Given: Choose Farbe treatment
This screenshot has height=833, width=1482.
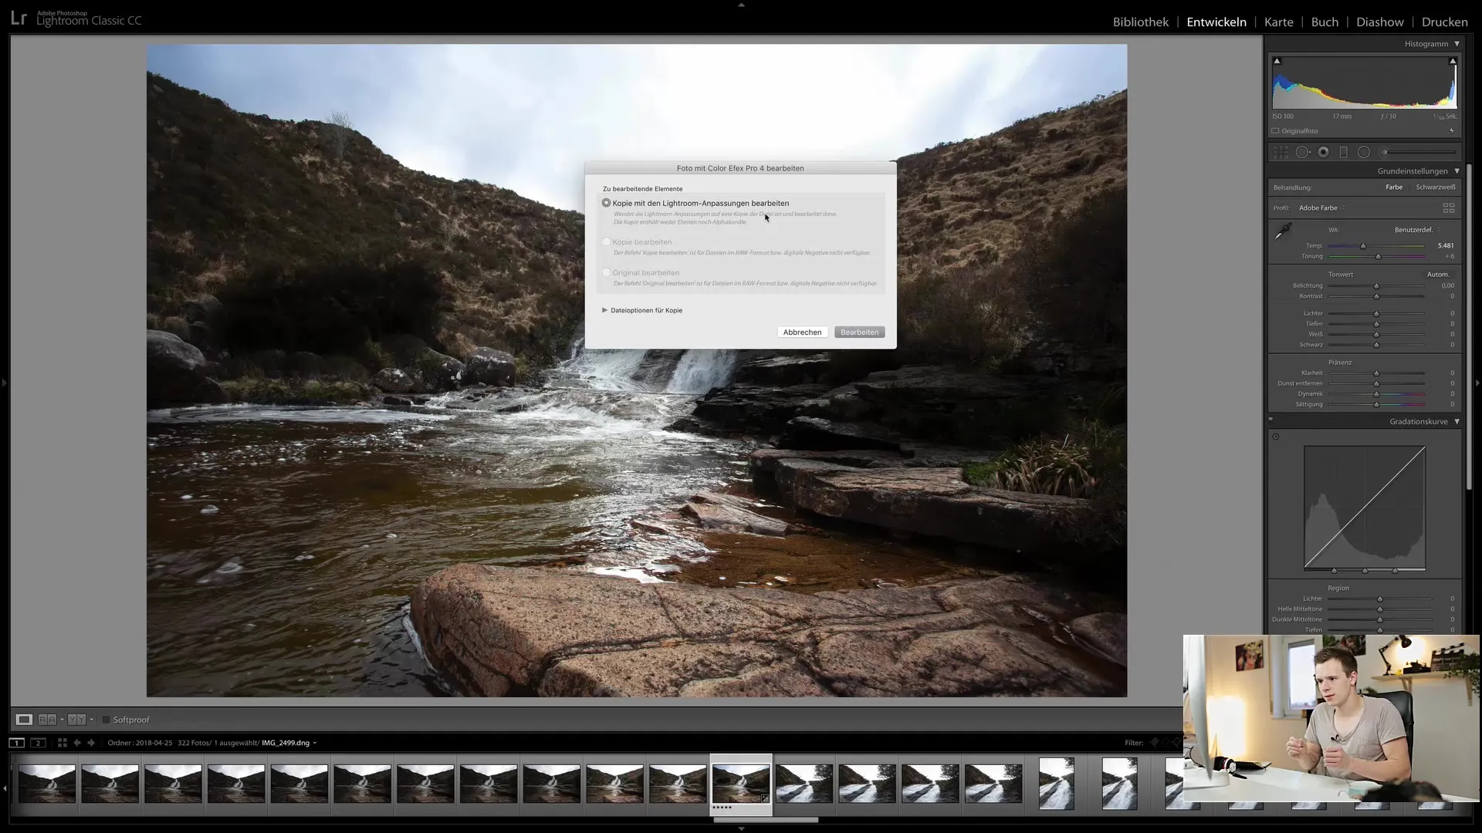Looking at the screenshot, I should tap(1394, 187).
